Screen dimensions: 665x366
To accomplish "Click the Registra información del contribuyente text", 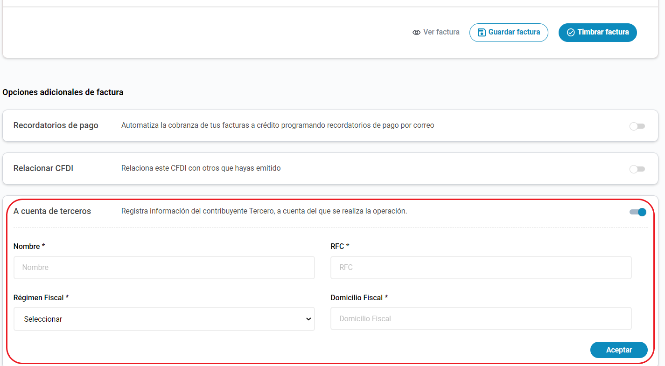I will tap(264, 211).
